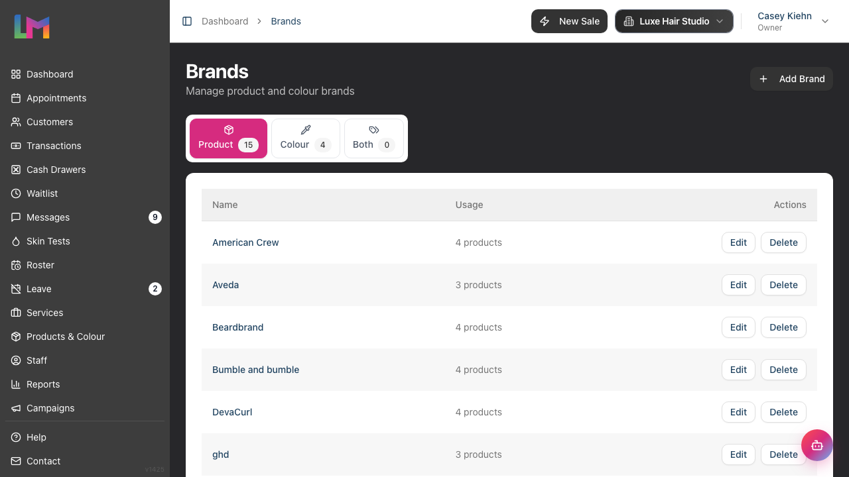Screen dimensions: 849x477
Task: Click the Messages speech bubble icon
Action: pyautogui.click(x=16, y=217)
